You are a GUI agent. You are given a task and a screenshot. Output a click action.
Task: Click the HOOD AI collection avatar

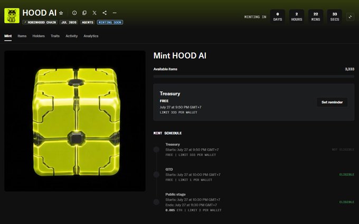pyautogui.click(x=12, y=15)
